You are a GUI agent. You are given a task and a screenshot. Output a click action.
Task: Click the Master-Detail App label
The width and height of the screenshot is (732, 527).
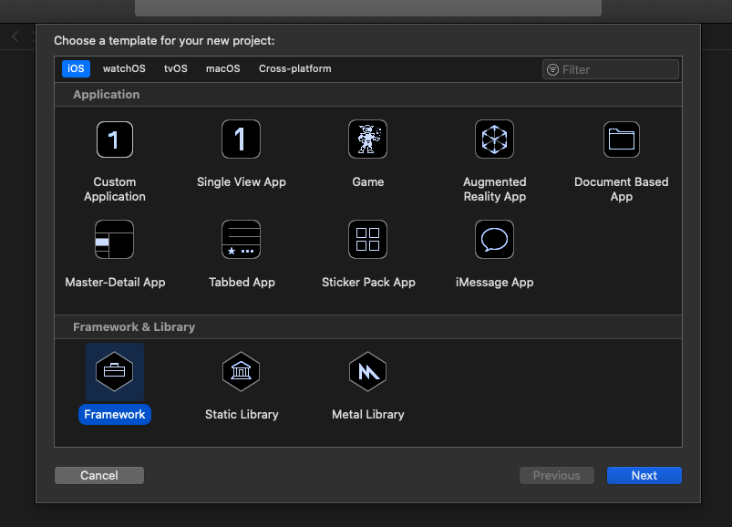(115, 283)
